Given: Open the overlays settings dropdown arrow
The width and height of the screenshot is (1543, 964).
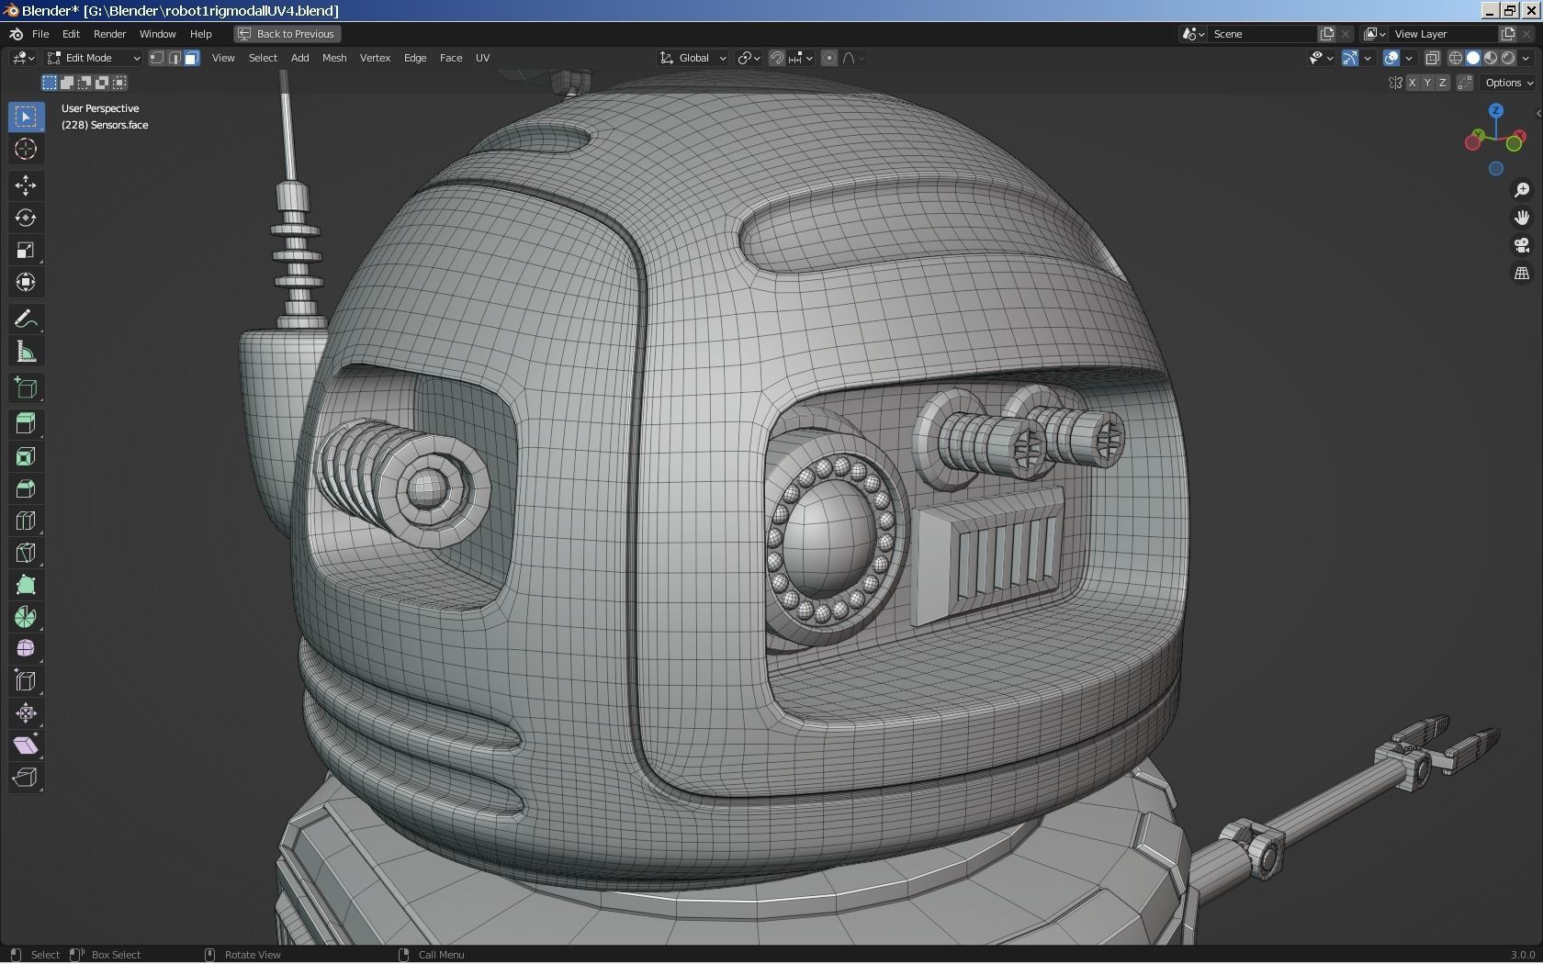Looking at the screenshot, I should click(1409, 58).
